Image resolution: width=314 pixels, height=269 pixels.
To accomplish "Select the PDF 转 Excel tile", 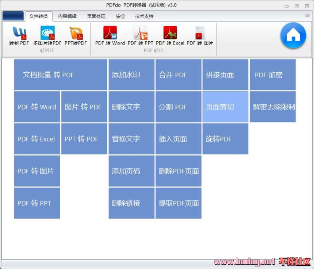I will [37, 139].
